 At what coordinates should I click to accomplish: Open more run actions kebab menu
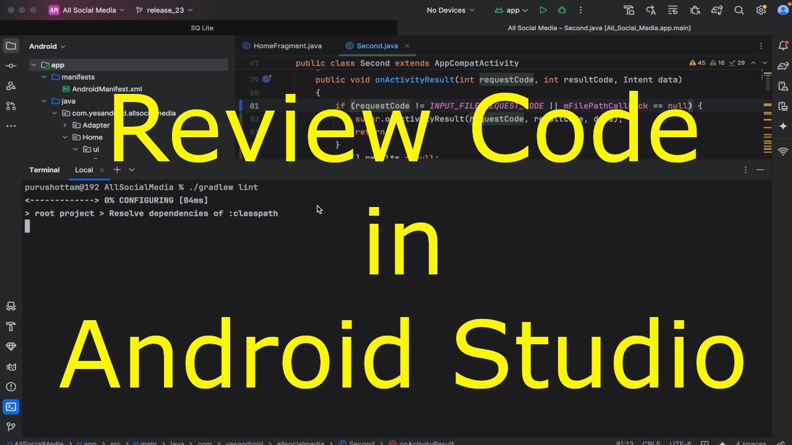click(580, 10)
